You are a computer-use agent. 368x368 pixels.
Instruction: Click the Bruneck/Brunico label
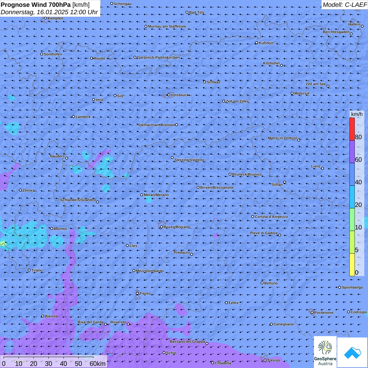point(247,174)
